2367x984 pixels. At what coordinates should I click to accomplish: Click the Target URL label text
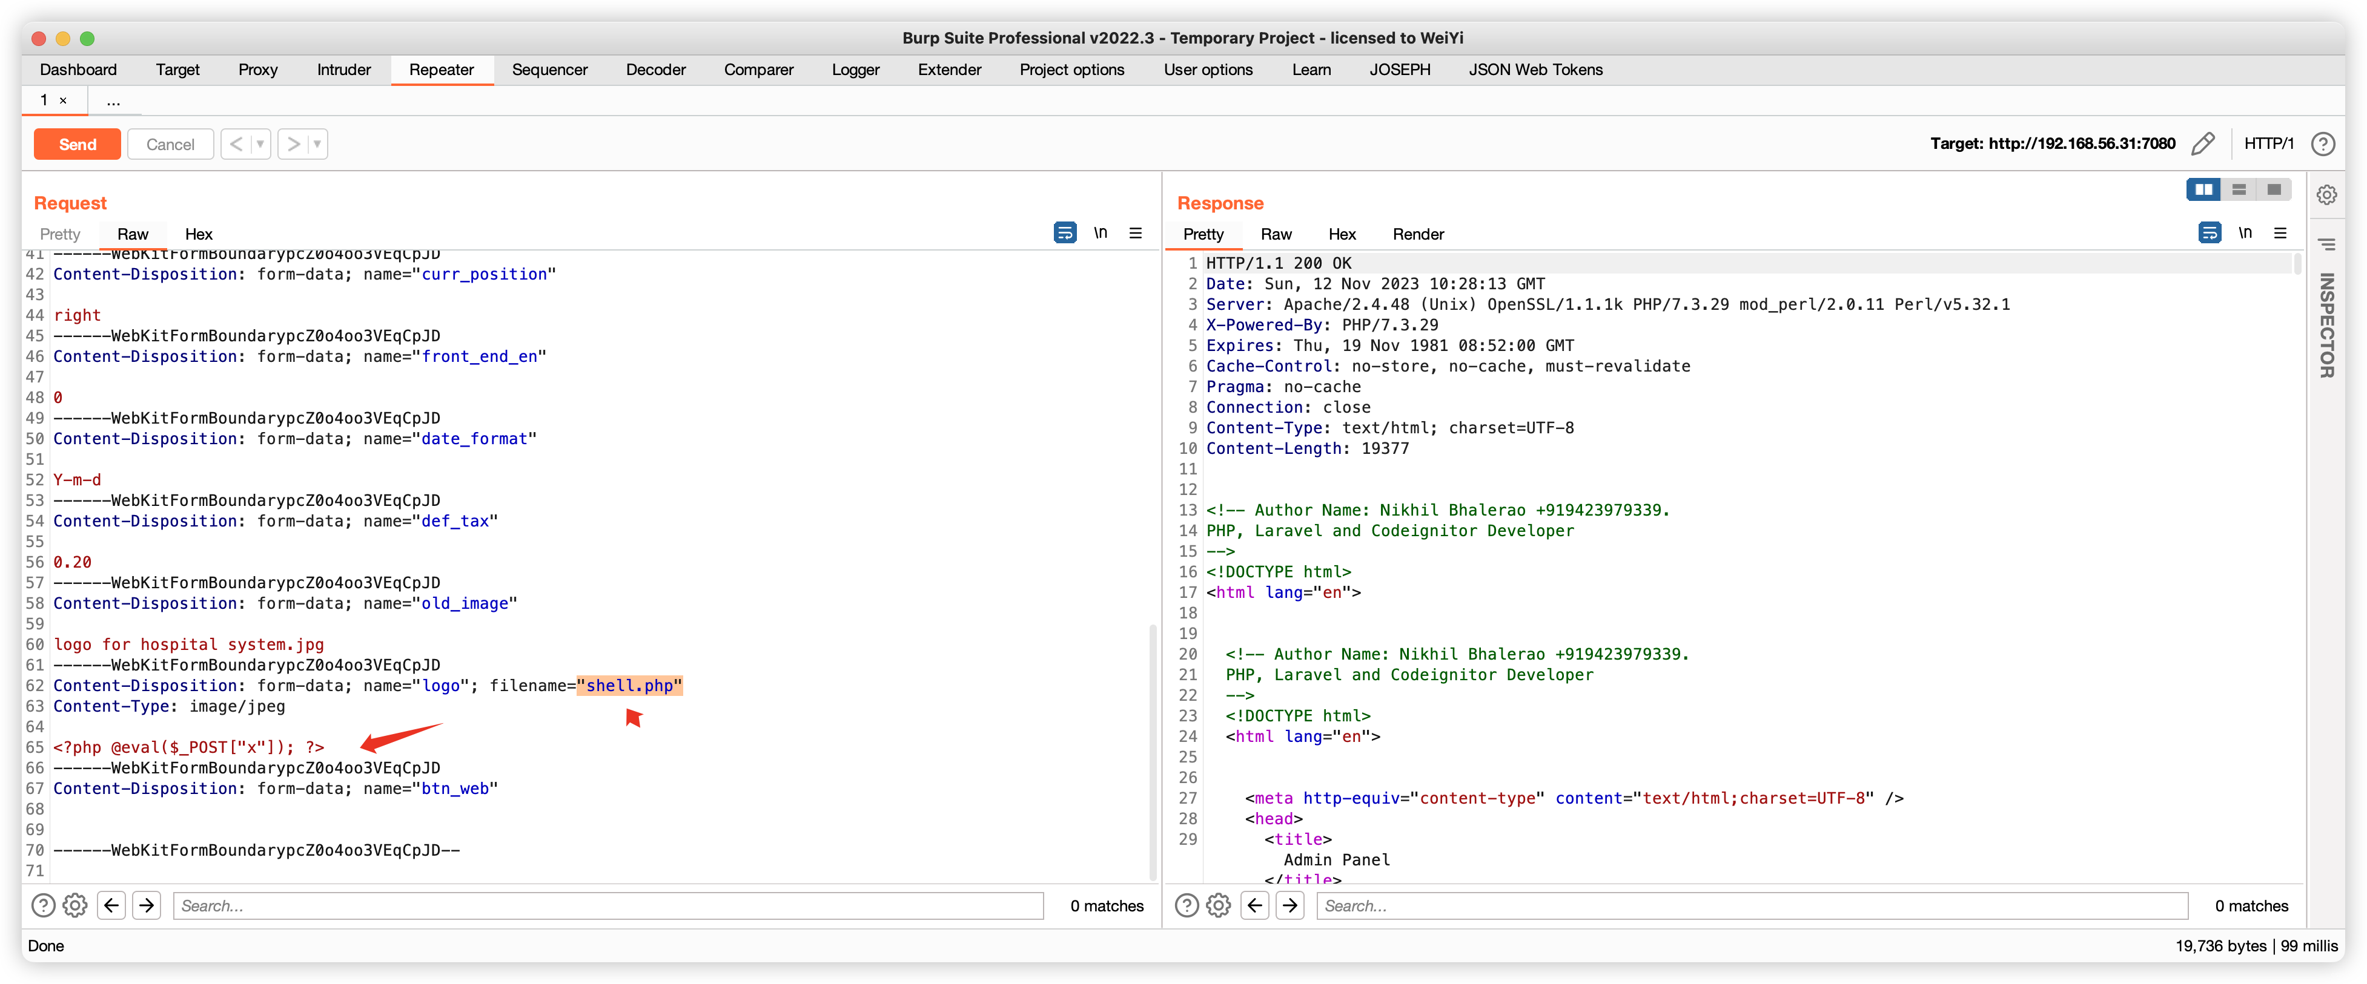coord(2052,143)
